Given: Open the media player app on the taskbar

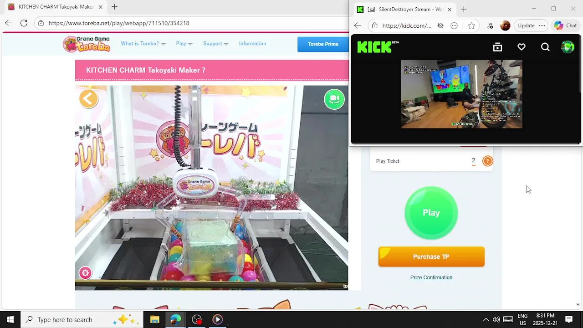Looking at the screenshot, I should click(218, 319).
